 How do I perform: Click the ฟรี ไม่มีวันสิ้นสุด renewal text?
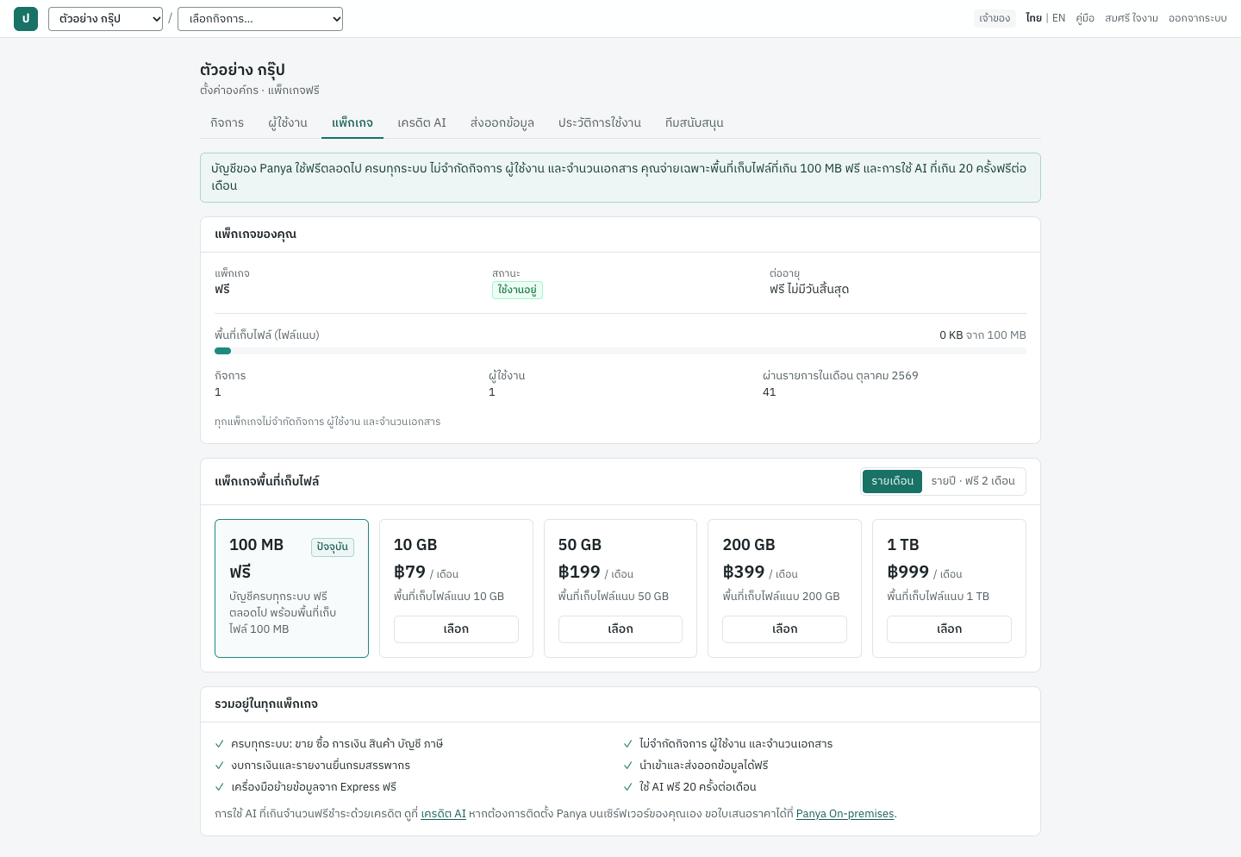[x=809, y=290]
